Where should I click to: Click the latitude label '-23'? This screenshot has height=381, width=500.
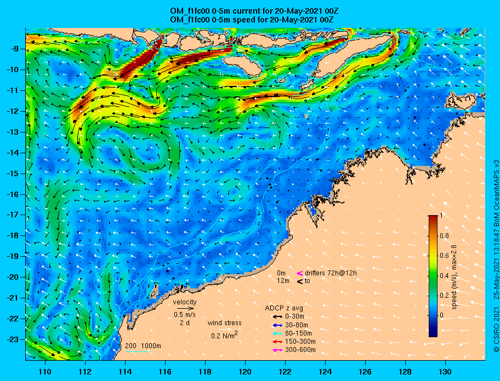click(14, 339)
